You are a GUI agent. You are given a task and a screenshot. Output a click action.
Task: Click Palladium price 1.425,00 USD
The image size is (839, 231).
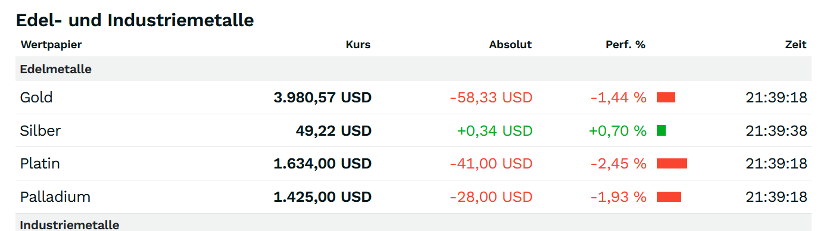point(322,196)
